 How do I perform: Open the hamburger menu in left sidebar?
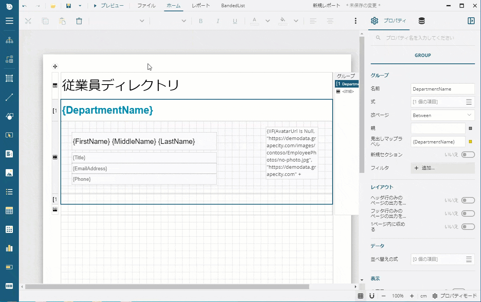click(9, 21)
